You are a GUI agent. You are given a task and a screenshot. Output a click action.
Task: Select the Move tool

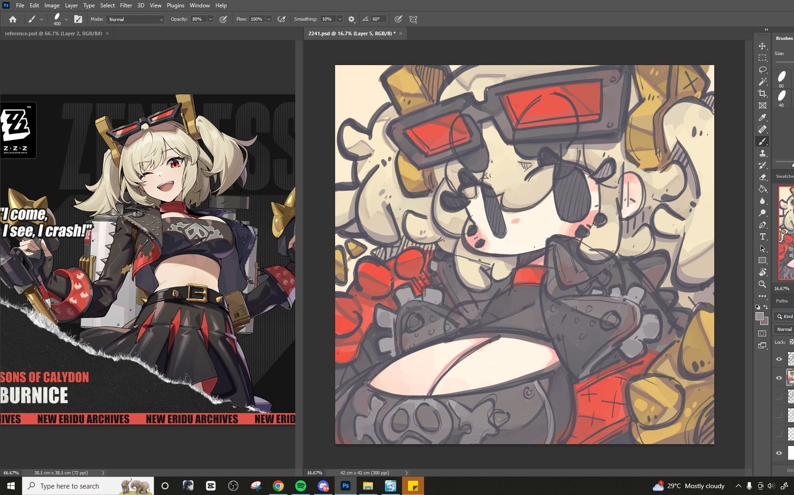[x=762, y=46]
